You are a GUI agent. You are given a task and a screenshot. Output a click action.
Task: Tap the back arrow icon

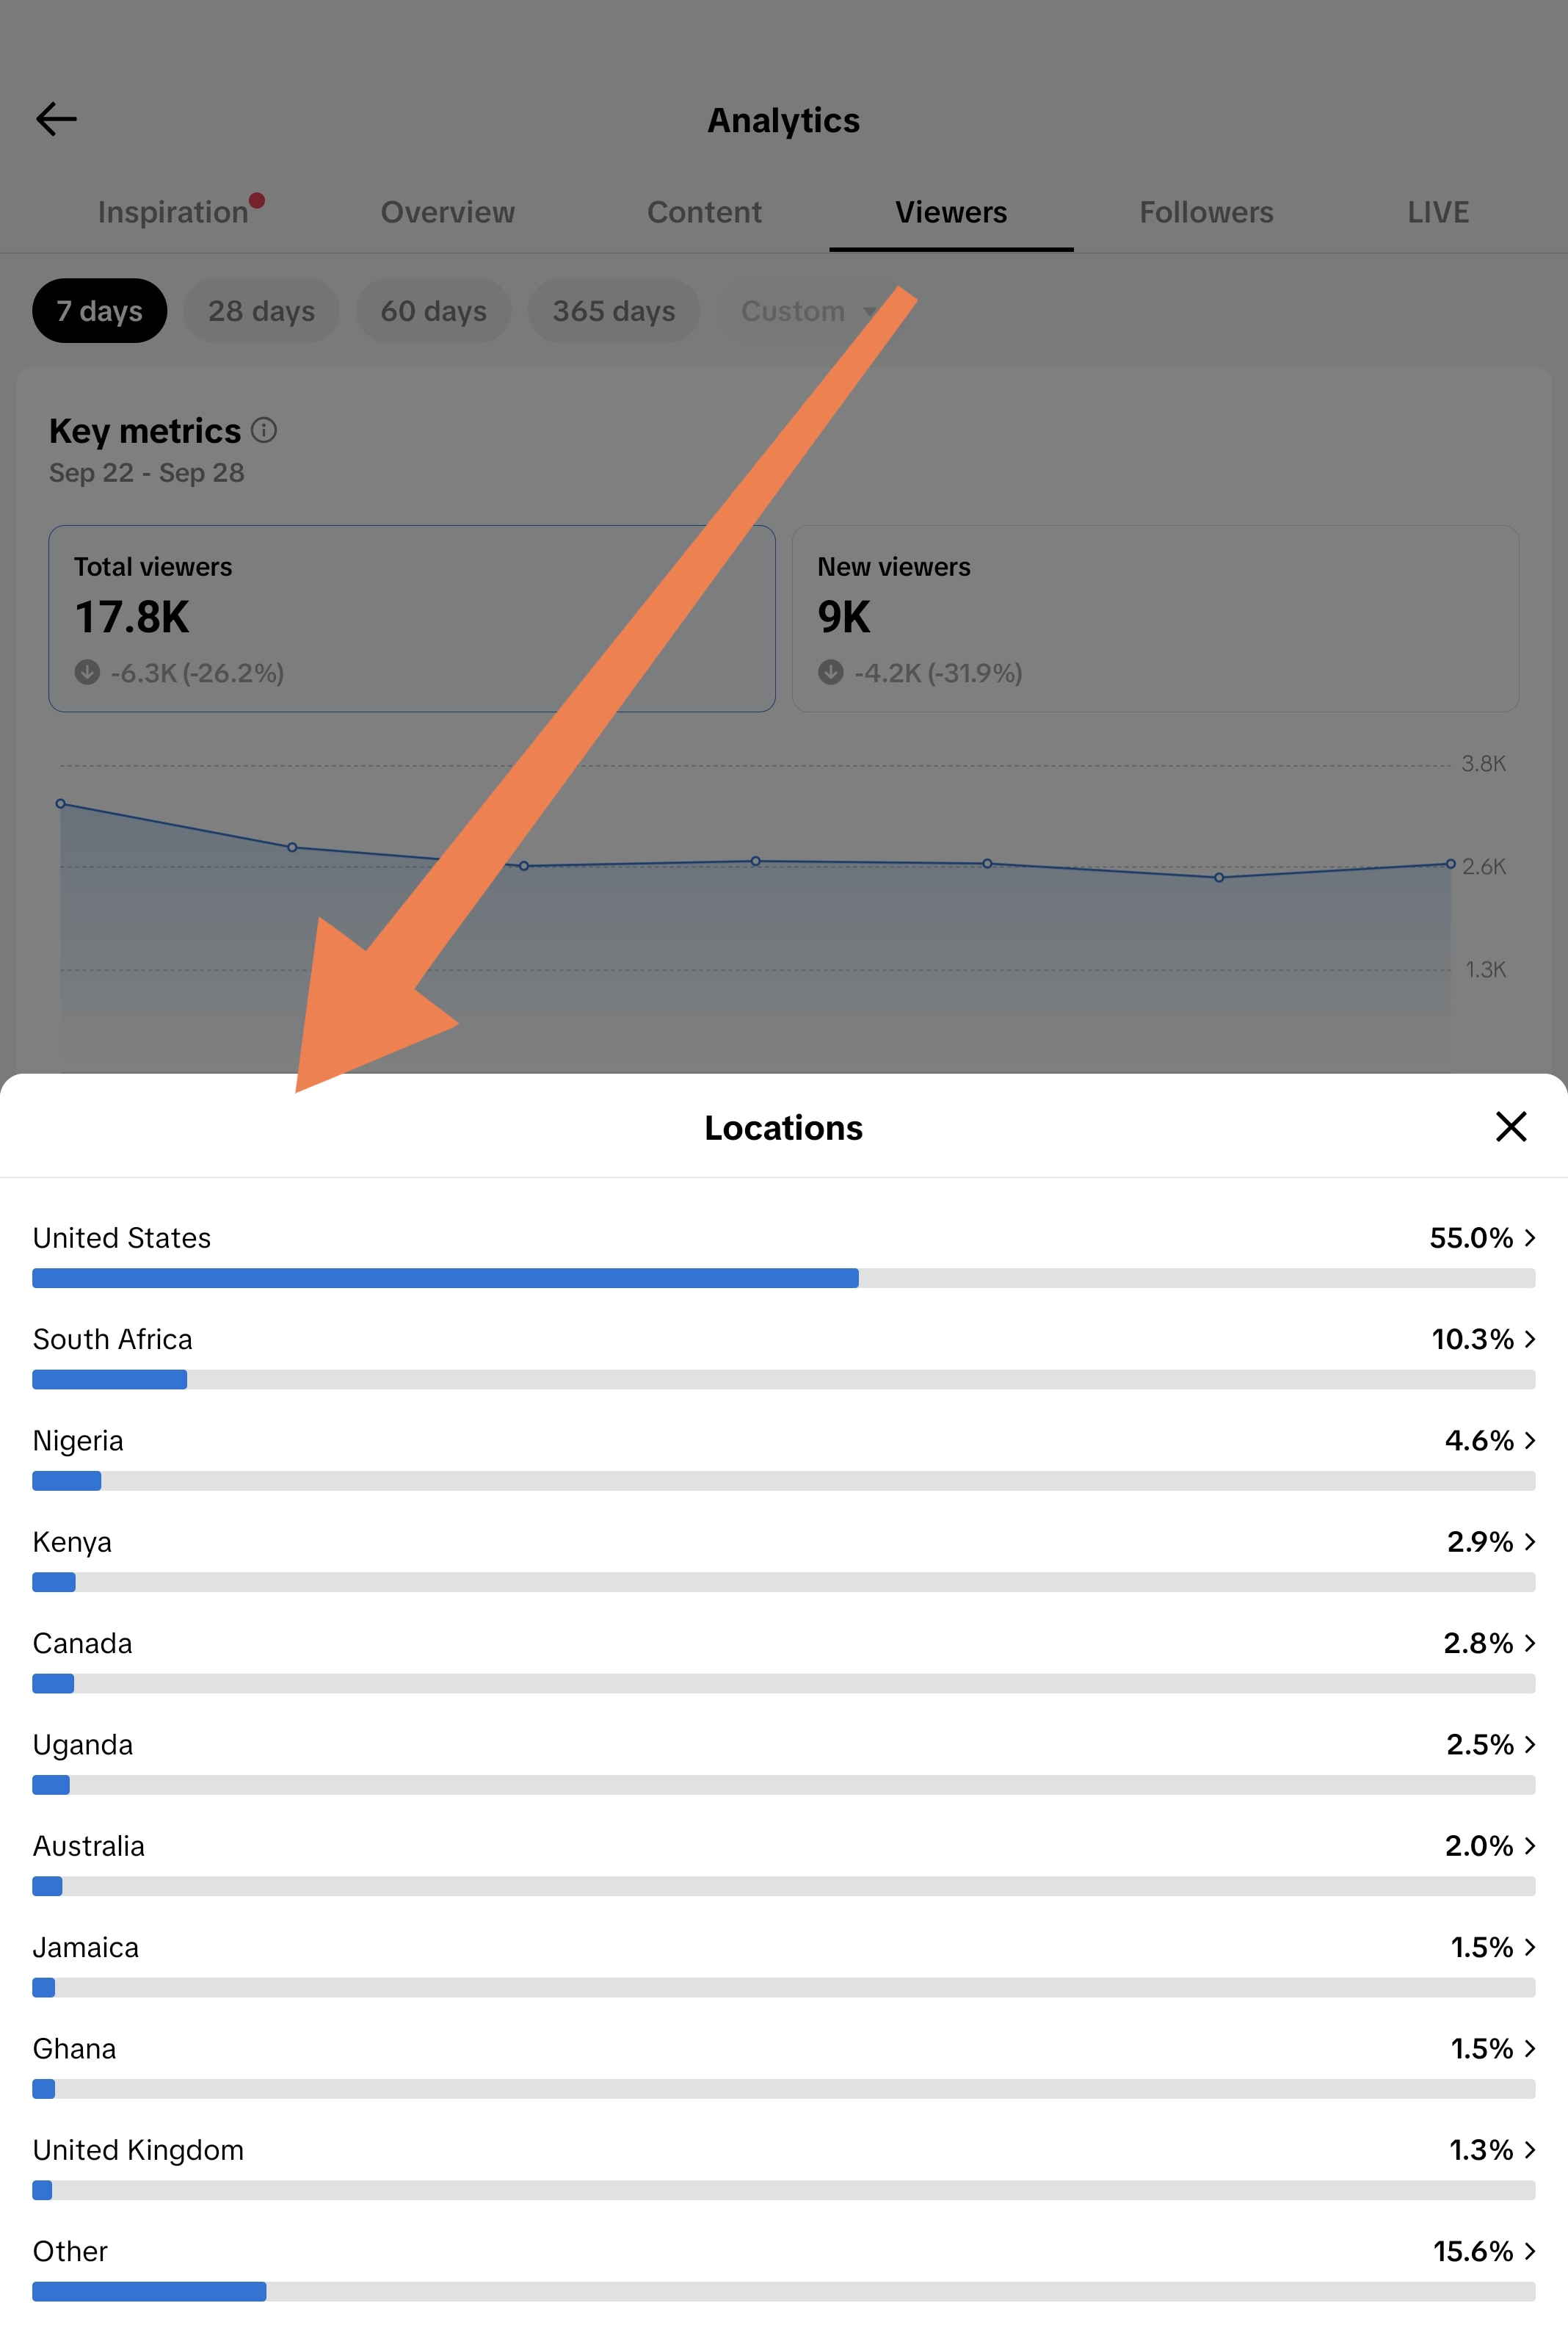click(56, 119)
